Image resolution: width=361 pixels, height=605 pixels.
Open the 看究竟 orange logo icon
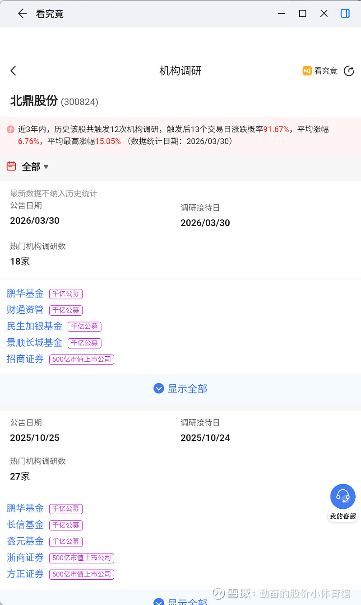pyautogui.click(x=307, y=71)
